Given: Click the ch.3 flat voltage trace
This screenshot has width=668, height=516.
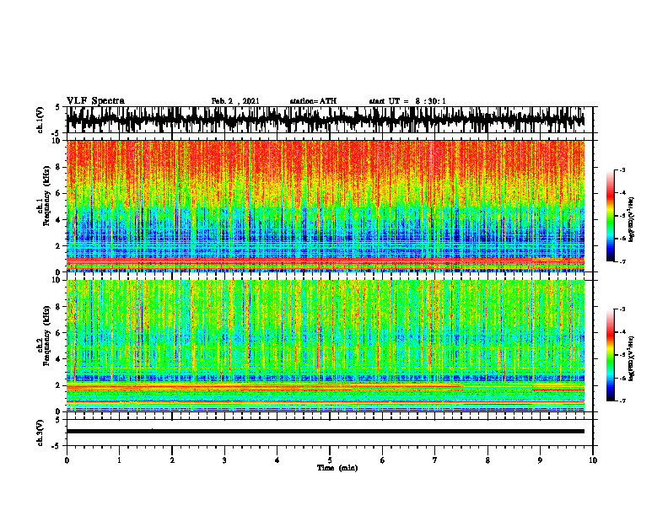Looking at the screenshot, I should point(326,432).
